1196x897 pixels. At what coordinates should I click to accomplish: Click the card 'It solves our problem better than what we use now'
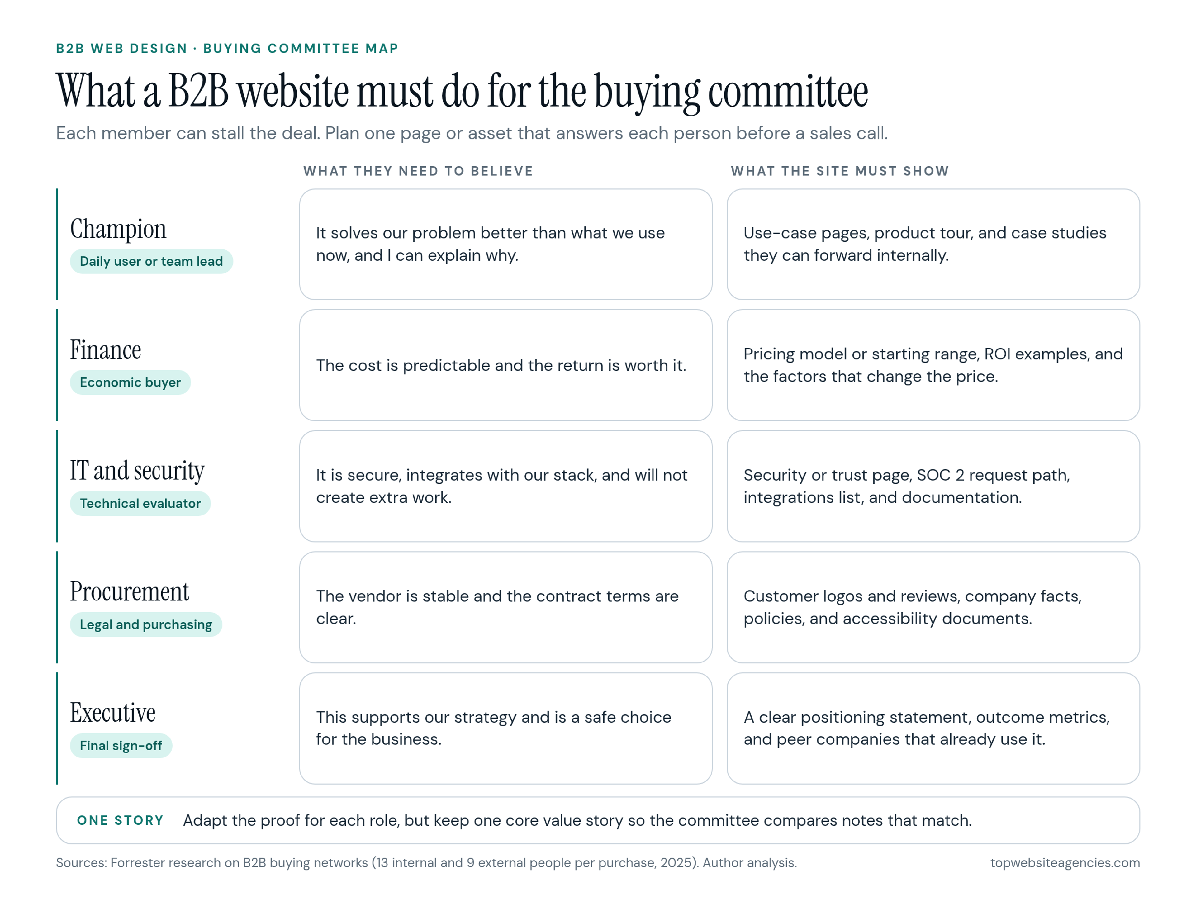tap(506, 244)
